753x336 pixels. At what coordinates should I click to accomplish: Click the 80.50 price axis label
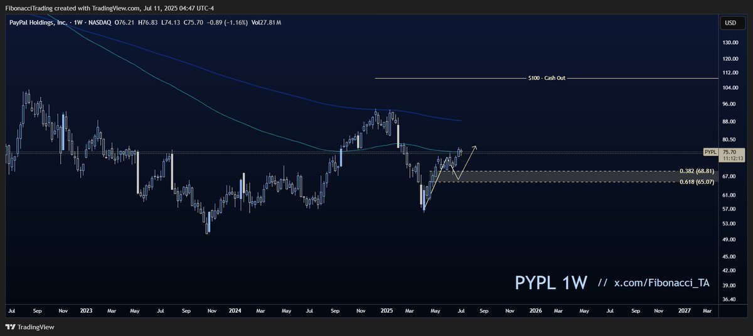coord(729,139)
